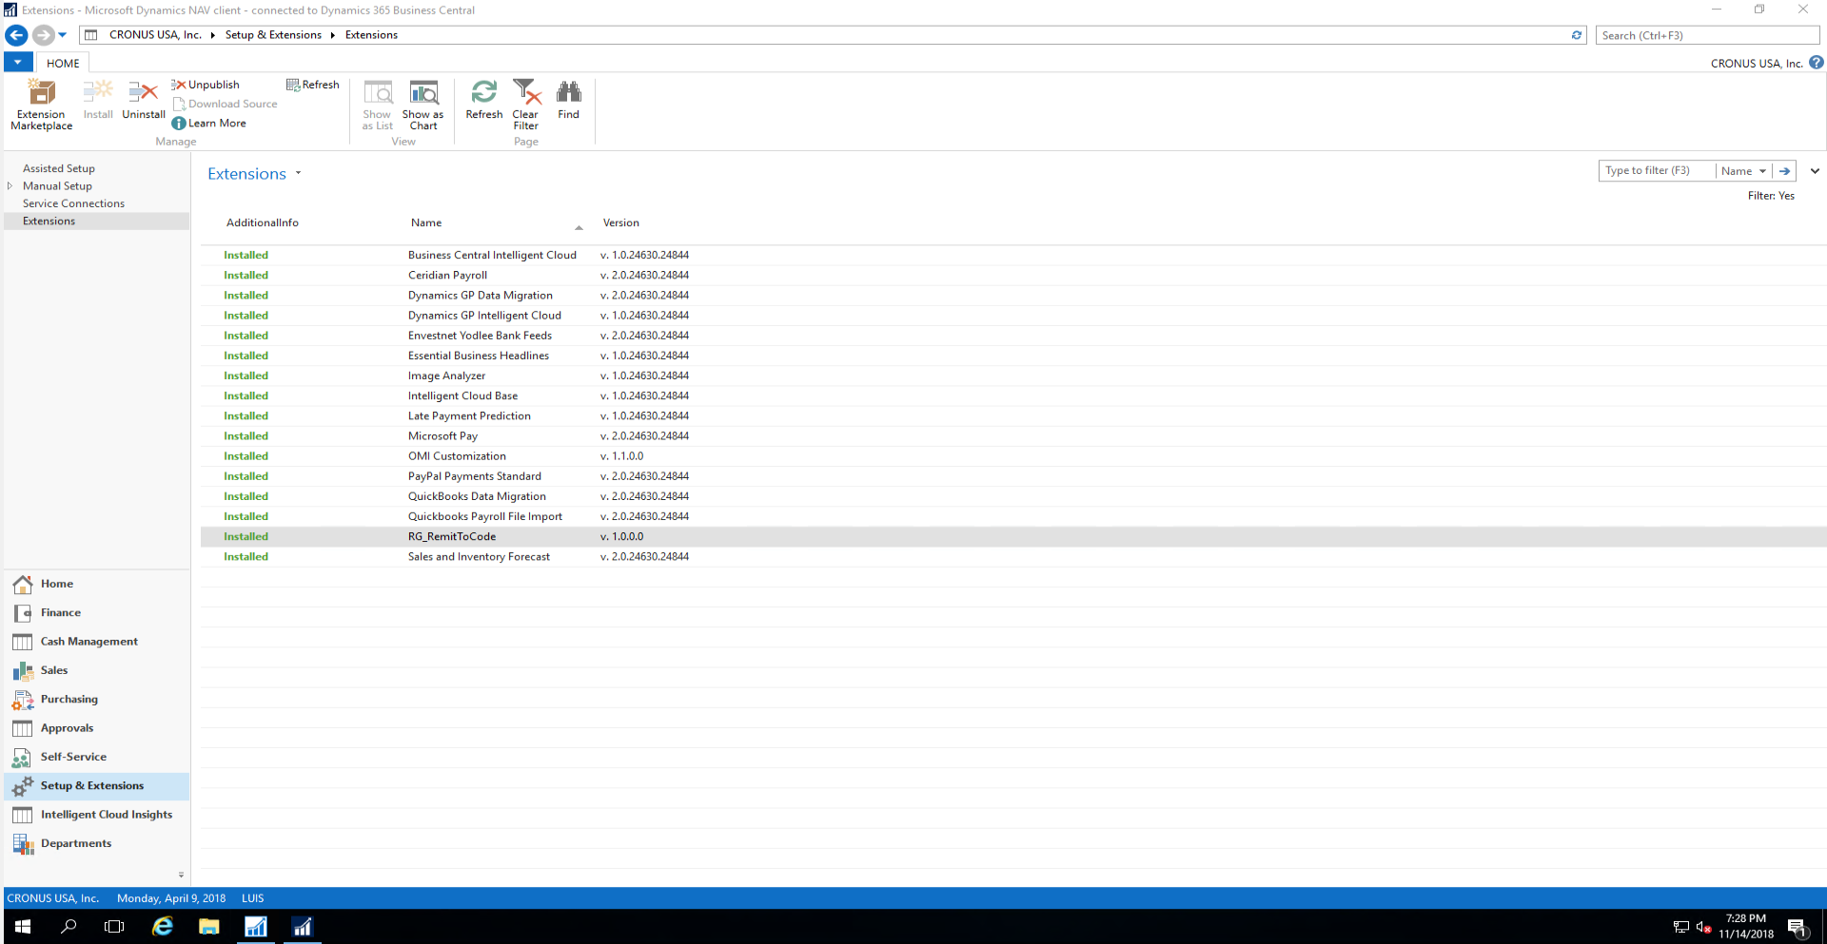This screenshot has width=1827, height=944.
Task: Click the small Refresh in Manage group
Action: click(x=313, y=85)
